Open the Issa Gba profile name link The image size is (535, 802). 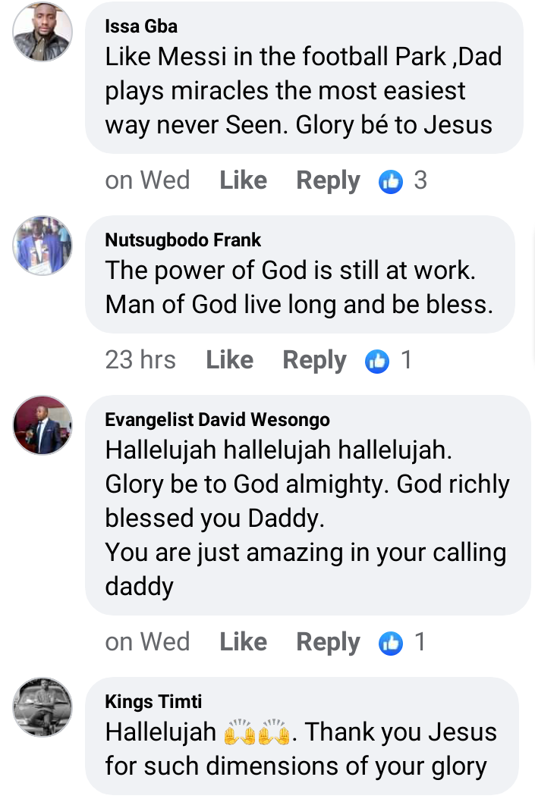(x=141, y=27)
